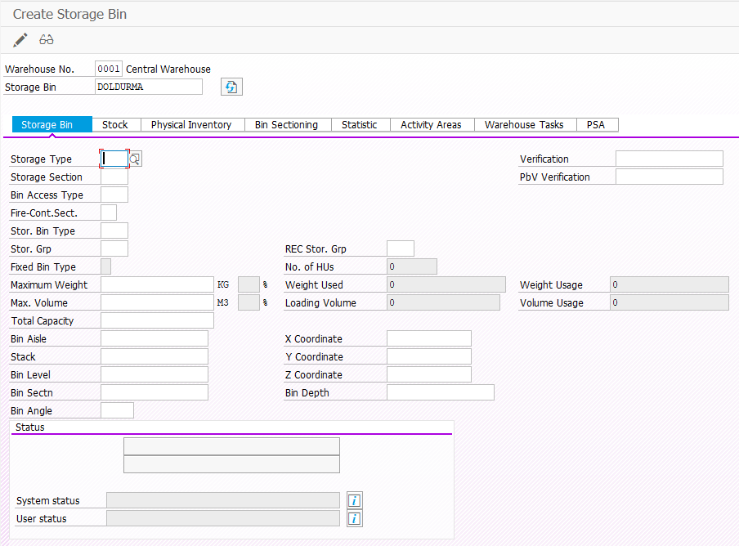Switch to the Stock tab

click(115, 125)
